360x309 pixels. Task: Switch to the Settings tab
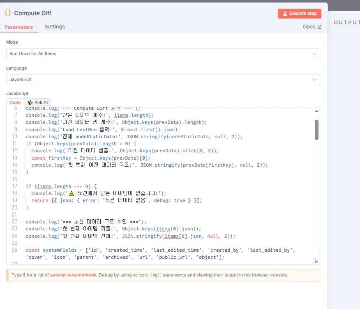coord(55,26)
